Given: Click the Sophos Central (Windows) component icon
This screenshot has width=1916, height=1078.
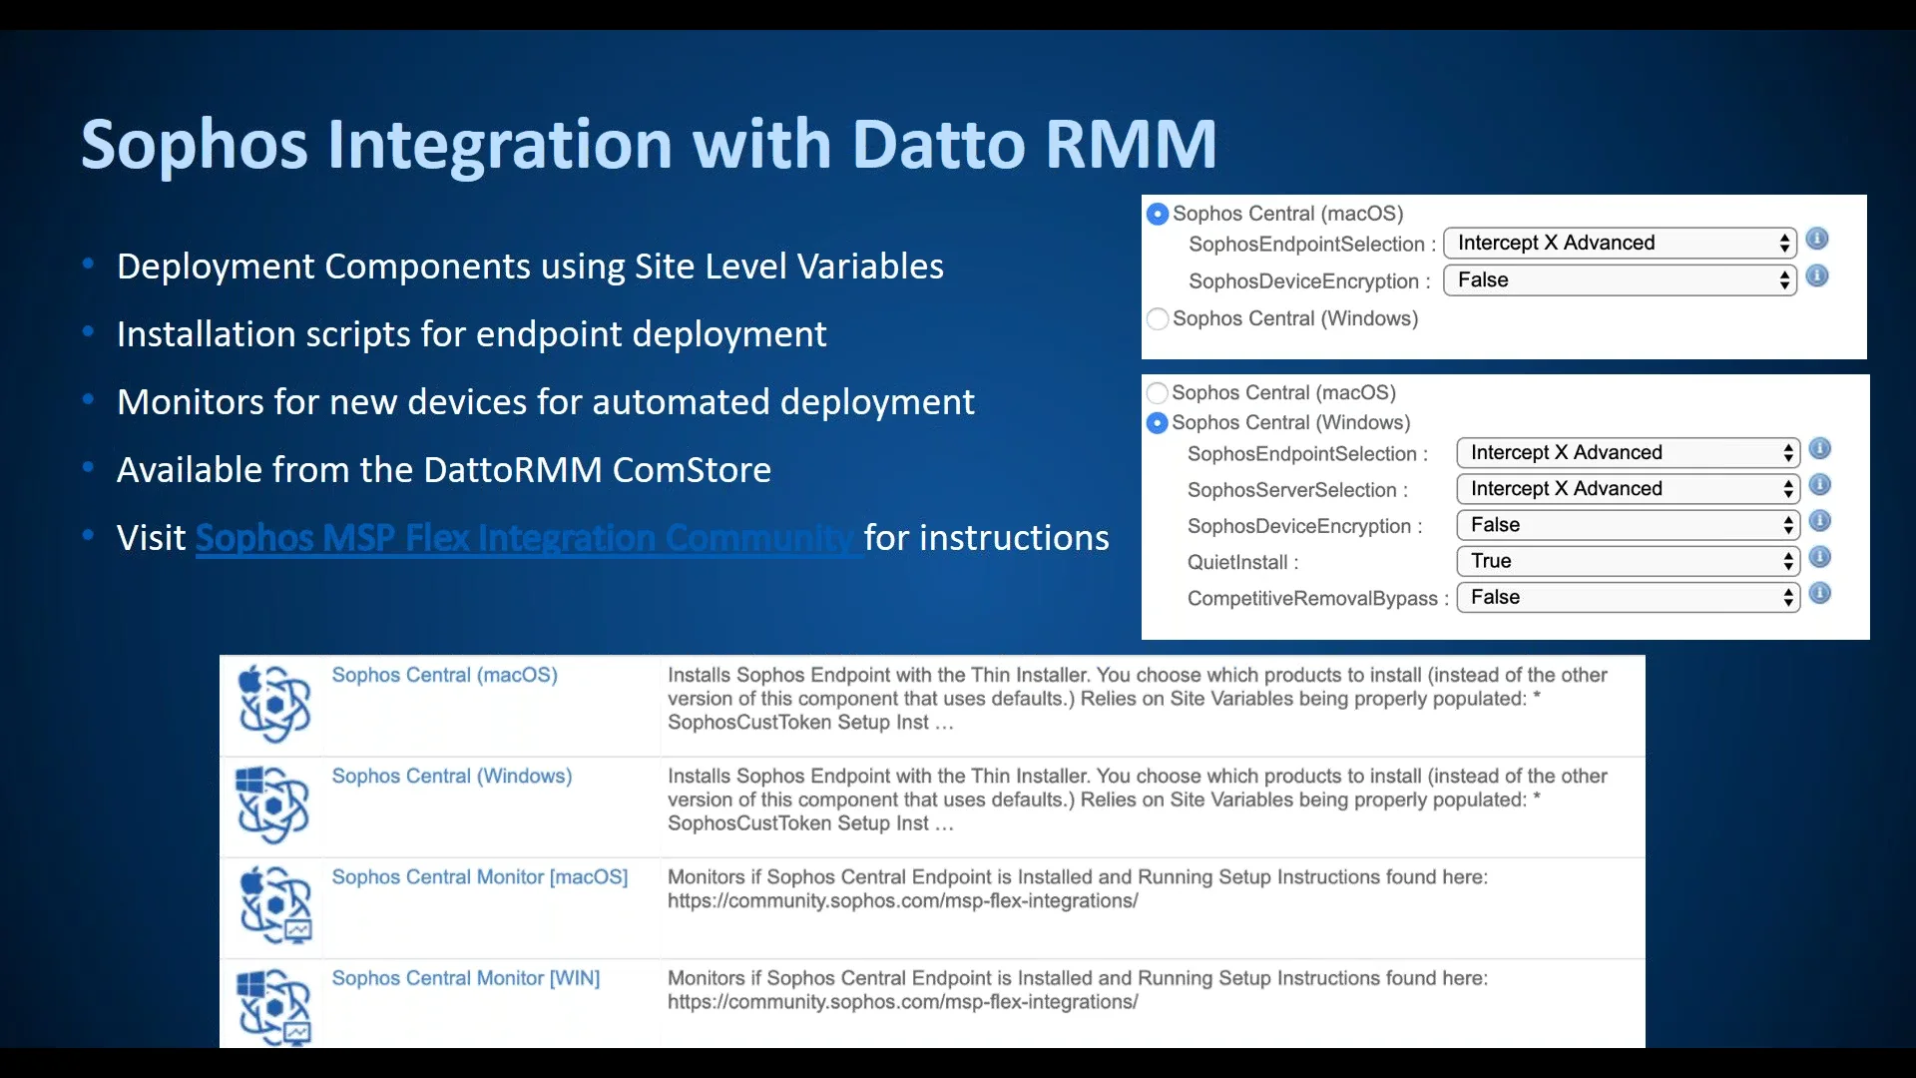Looking at the screenshot, I should point(274,805).
